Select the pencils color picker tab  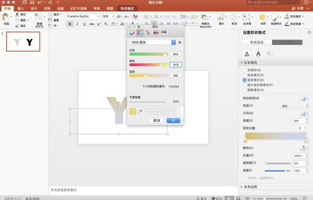pos(164,32)
